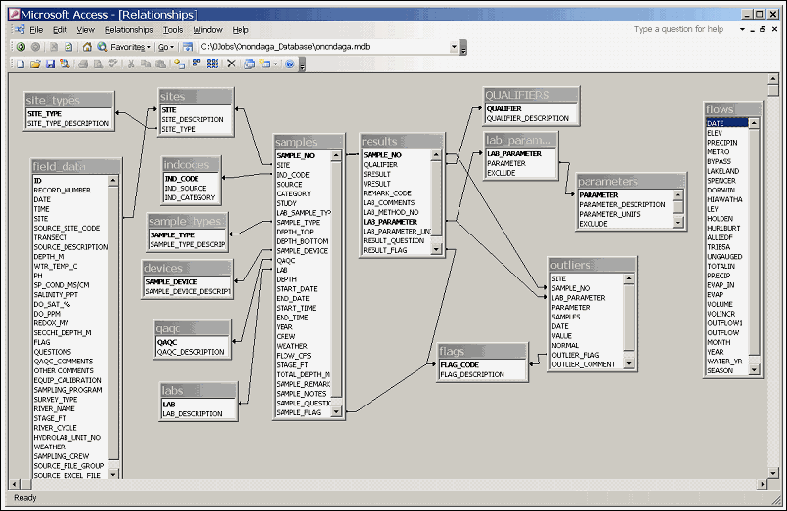Click Show Only Web Toolbar icon
This screenshot has height=511, width=787.
[188, 47]
